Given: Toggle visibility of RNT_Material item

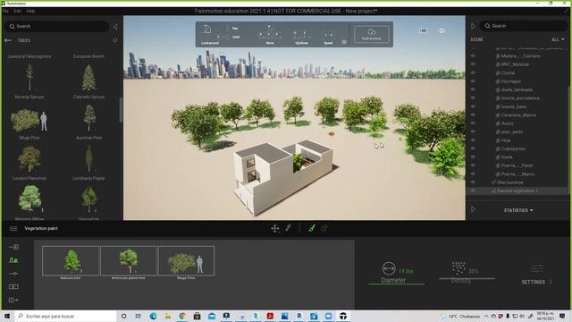Looking at the screenshot, I should point(473,64).
